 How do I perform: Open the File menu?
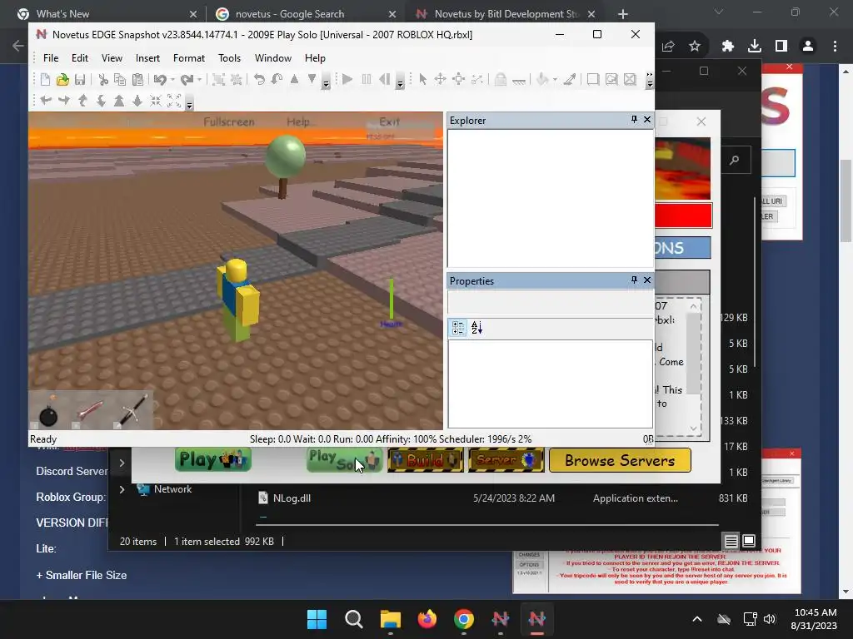51,58
